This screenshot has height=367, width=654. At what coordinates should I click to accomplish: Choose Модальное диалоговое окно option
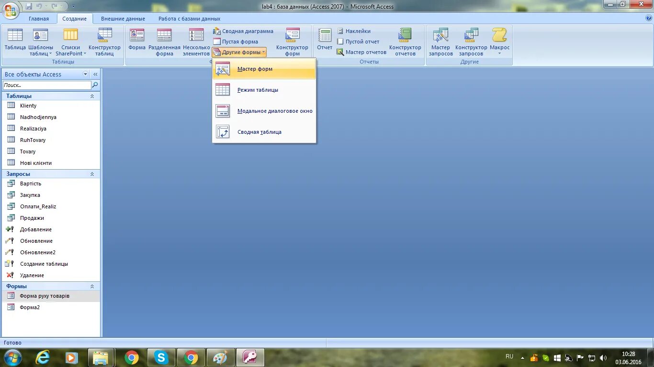click(x=264, y=111)
